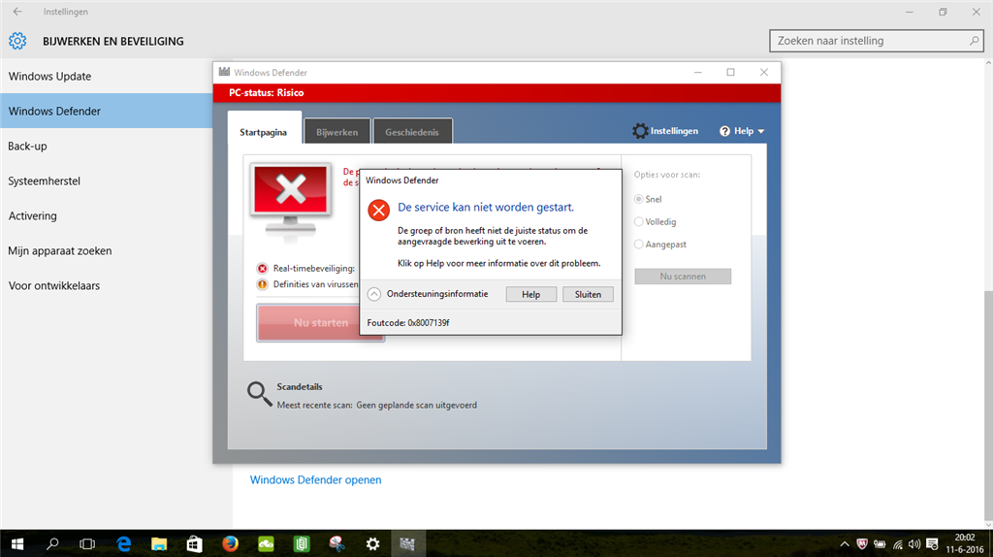This screenshot has height=557, width=993.
Task: Click the search magnifier in settings search box
Action: (x=974, y=41)
